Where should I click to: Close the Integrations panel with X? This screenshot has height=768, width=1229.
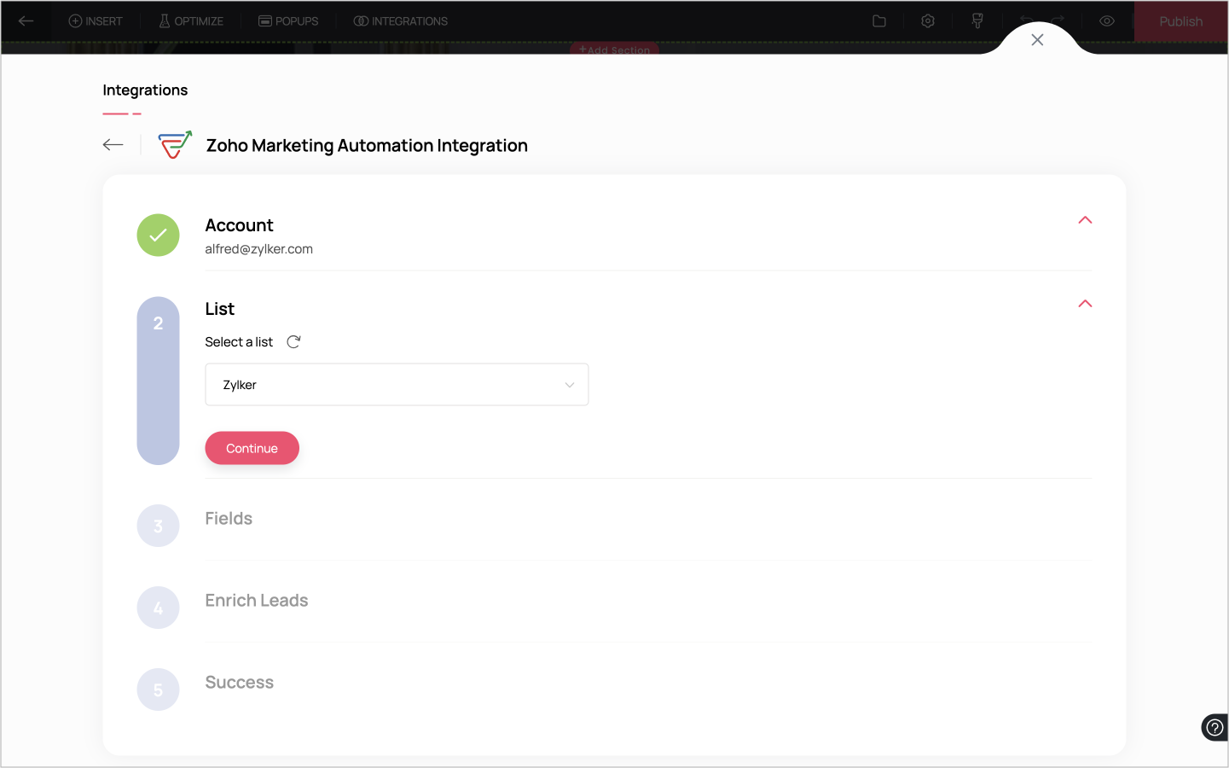click(x=1037, y=40)
